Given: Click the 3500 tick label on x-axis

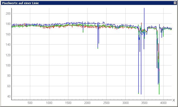Looking at the screenshot, I should [144, 103].
